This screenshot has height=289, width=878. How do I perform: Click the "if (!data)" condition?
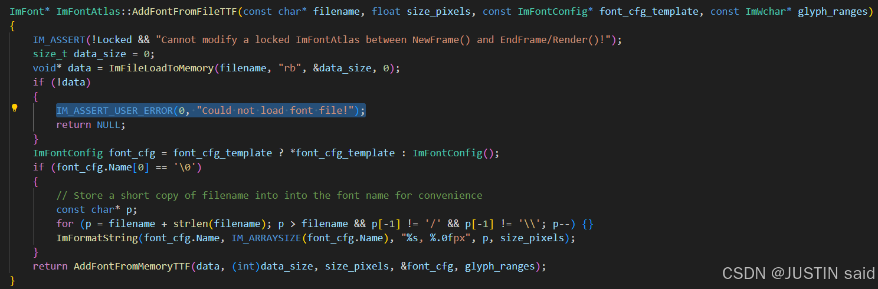click(x=61, y=83)
